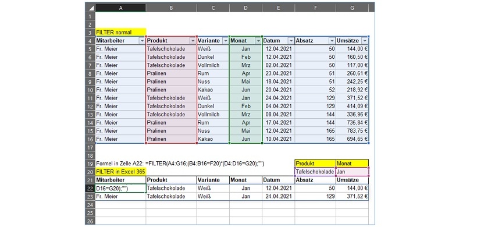Select cell 694,65 €
This screenshot has height=227, width=477.
353,139
